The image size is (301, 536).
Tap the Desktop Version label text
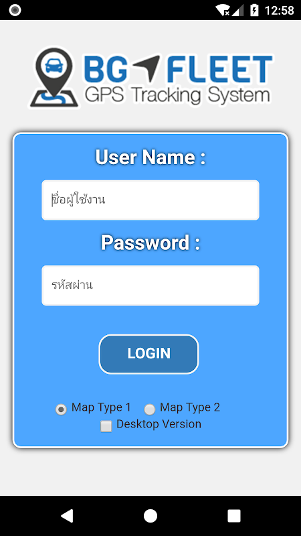159,424
